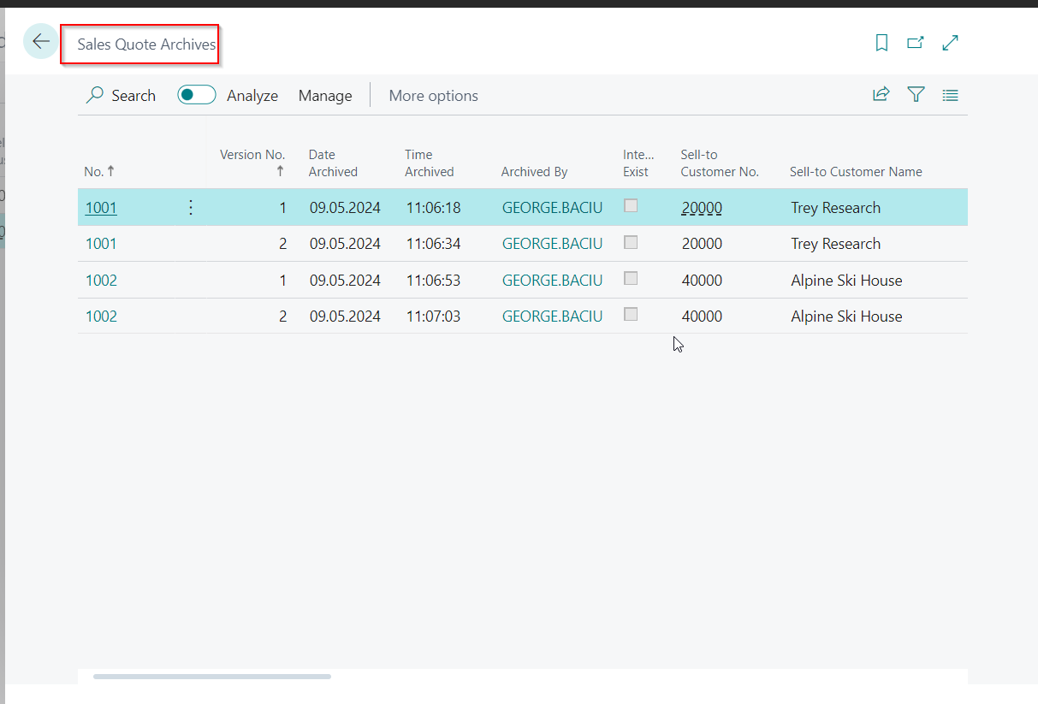Open the Date Archived column header menu
Screen dimensions: 1038x704
333,163
